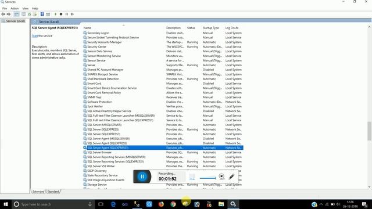Start the service with the green play icon
Screen dimensions: 372x209
56,14
